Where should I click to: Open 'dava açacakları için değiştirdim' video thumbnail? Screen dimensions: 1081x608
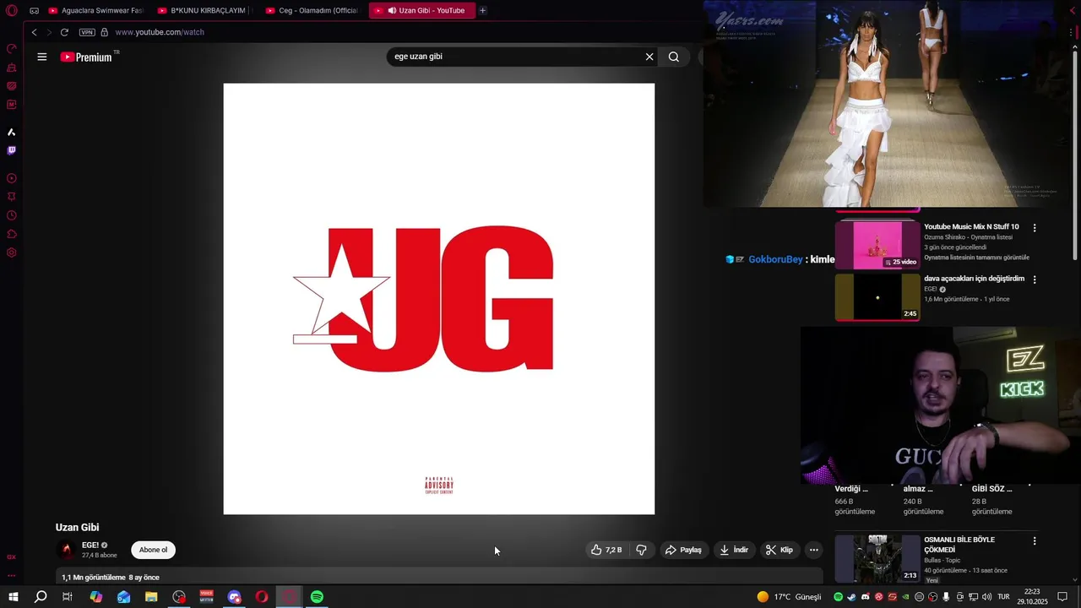[877, 297]
